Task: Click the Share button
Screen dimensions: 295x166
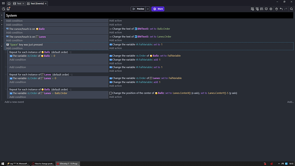Action: click(x=158, y=9)
